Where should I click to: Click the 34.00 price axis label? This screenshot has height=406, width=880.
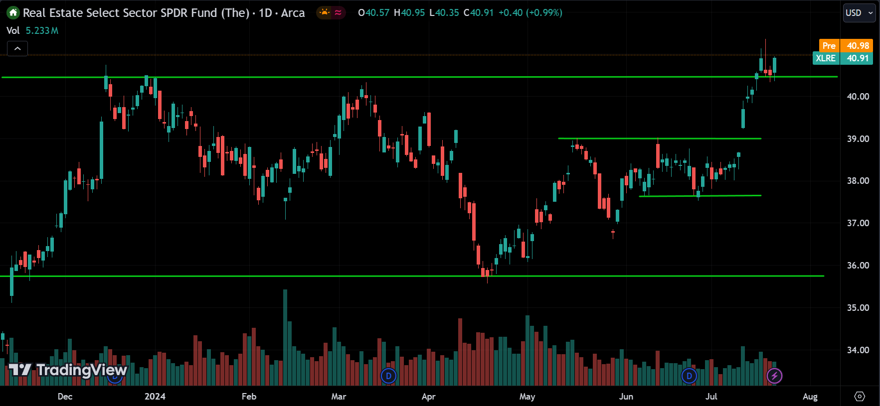[x=858, y=350]
